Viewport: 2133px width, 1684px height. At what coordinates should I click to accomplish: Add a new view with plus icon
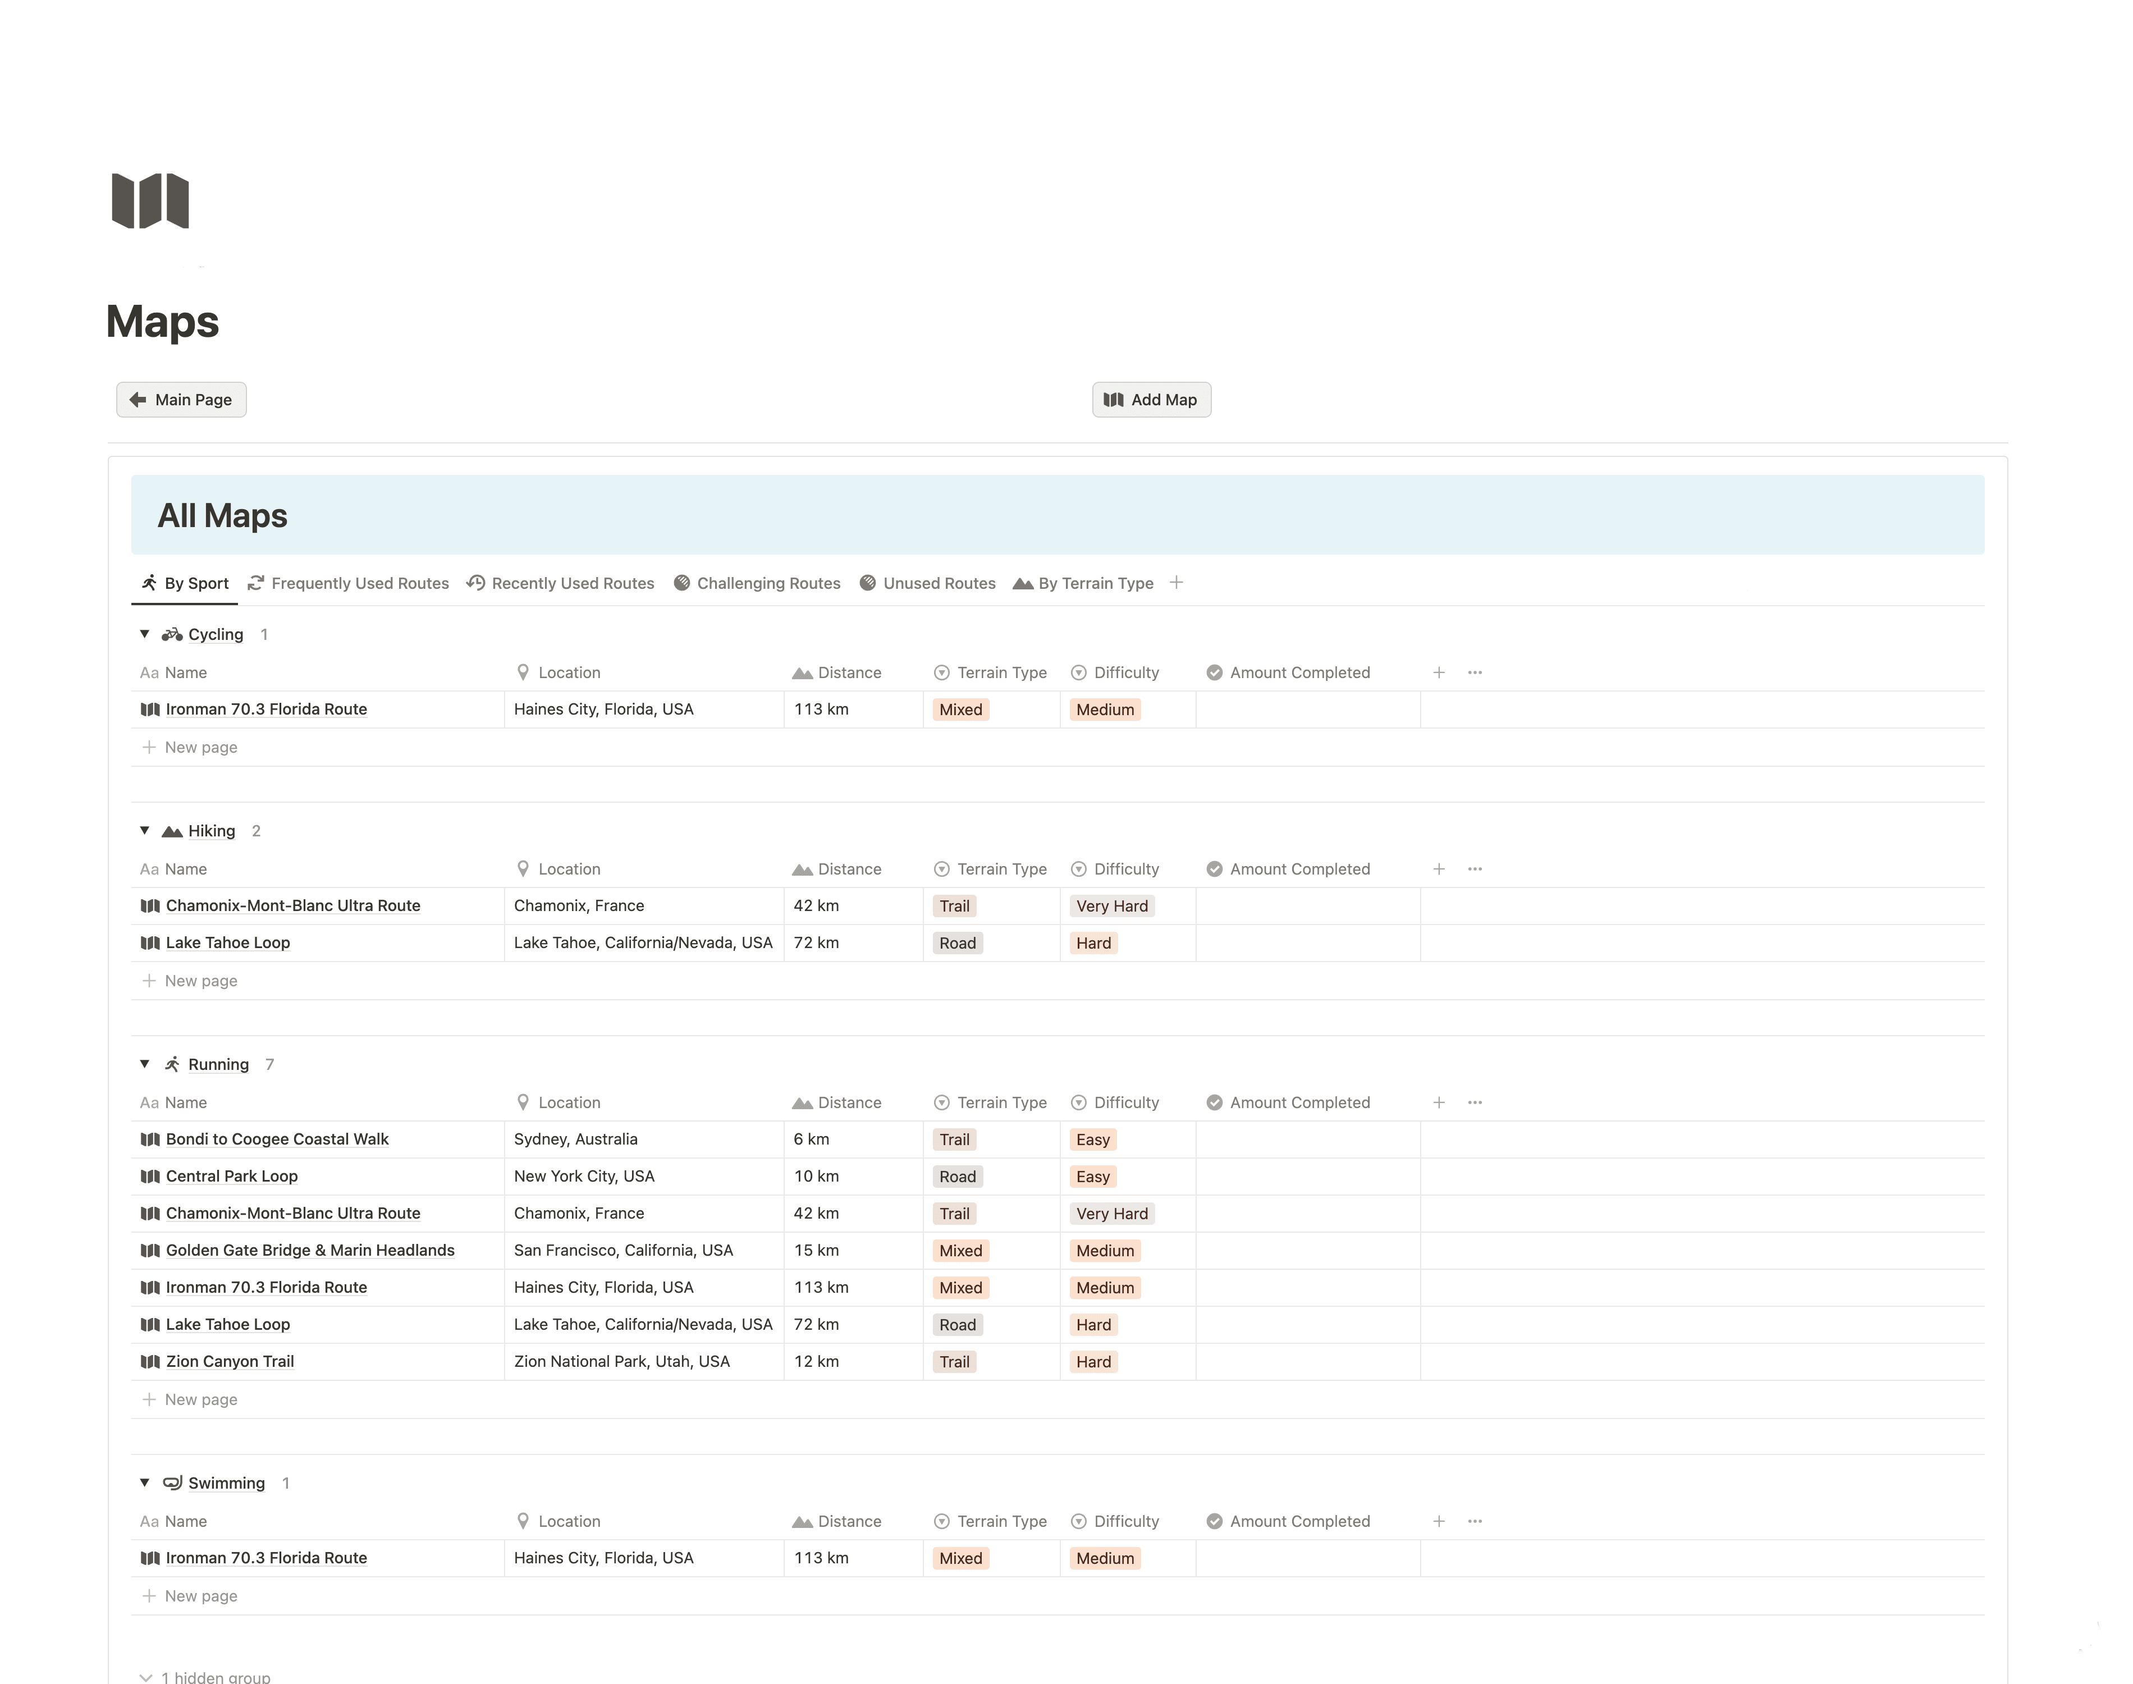click(x=1176, y=583)
